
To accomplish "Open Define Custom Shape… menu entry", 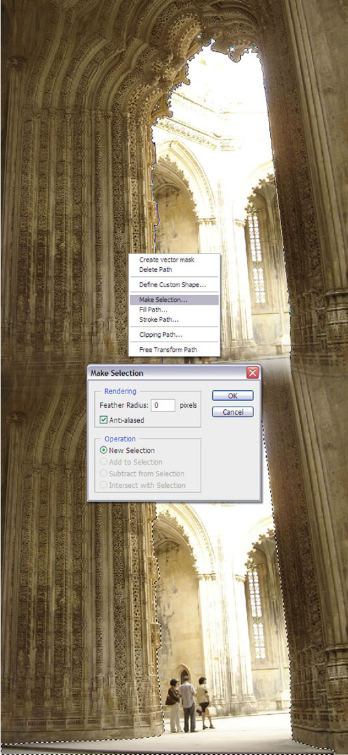I will [174, 284].
